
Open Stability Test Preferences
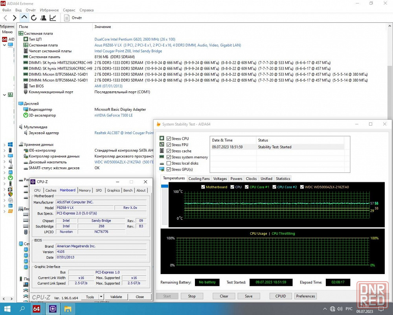pos(305,296)
